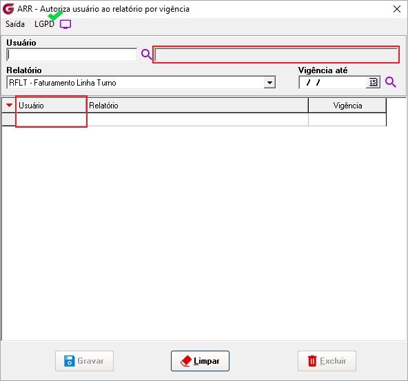Sort by the Usuário column header
Image resolution: width=408 pixels, height=381 pixels.
(x=51, y=106)
